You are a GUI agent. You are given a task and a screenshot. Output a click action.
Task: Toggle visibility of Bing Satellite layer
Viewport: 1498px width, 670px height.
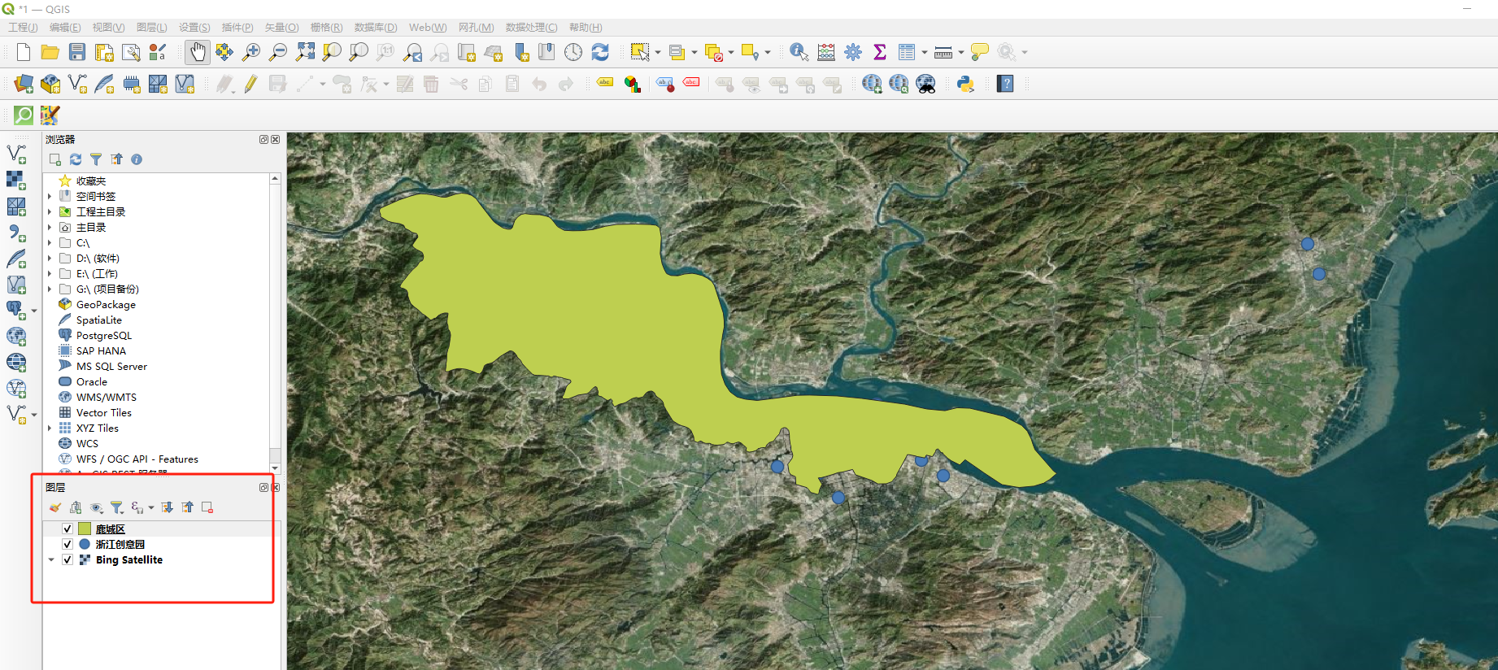[67, 559]
